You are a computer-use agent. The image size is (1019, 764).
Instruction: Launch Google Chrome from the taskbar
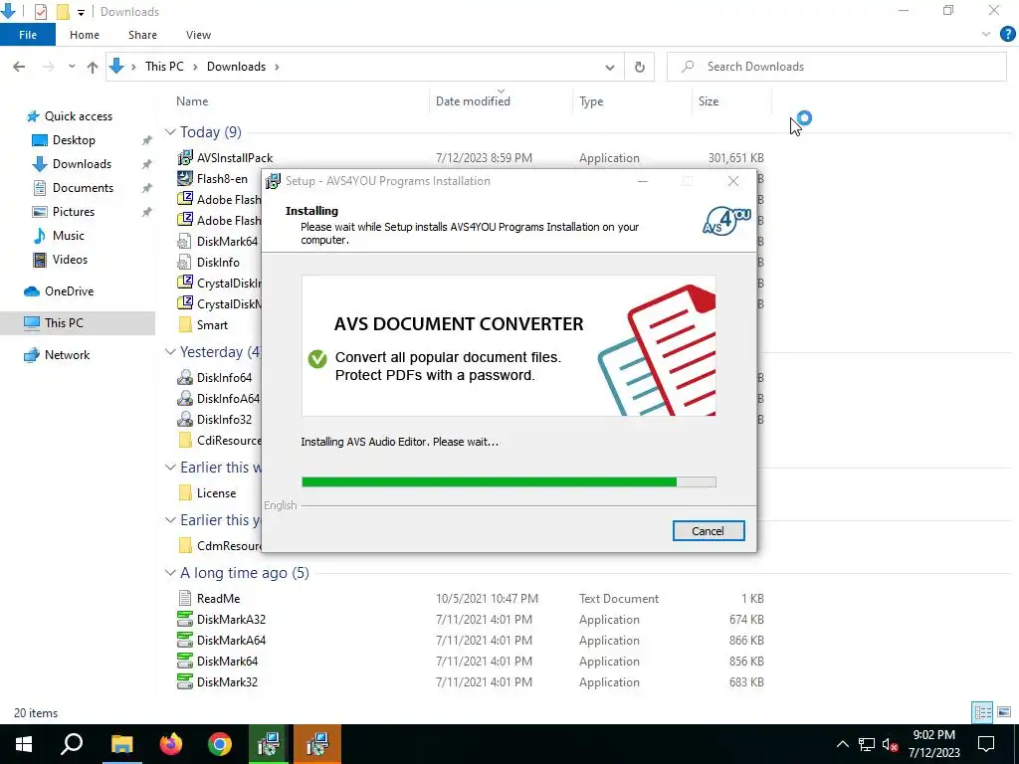[x=220, y=744]
